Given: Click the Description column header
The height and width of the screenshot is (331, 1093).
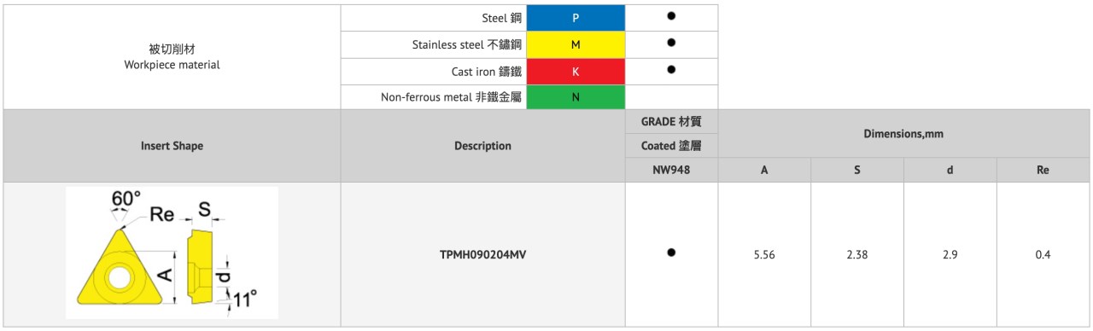Looking at the screenshot, I should (482, 146).
